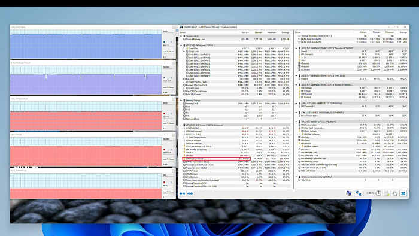Close the CPU Package Power graph window
This screenshot has height=236, width=419.
[x=174, y=63]
